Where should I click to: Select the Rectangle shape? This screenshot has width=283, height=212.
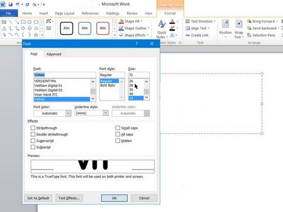pos(23,22)
